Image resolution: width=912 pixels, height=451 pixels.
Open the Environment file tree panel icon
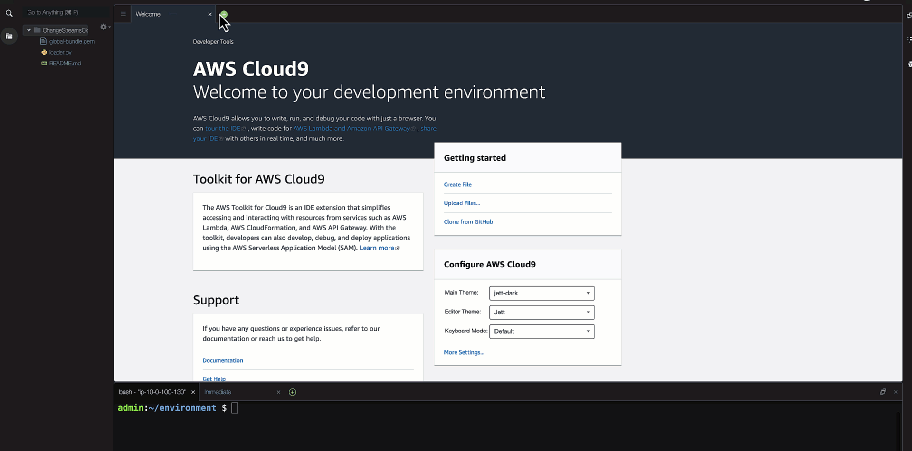(9, 36)
